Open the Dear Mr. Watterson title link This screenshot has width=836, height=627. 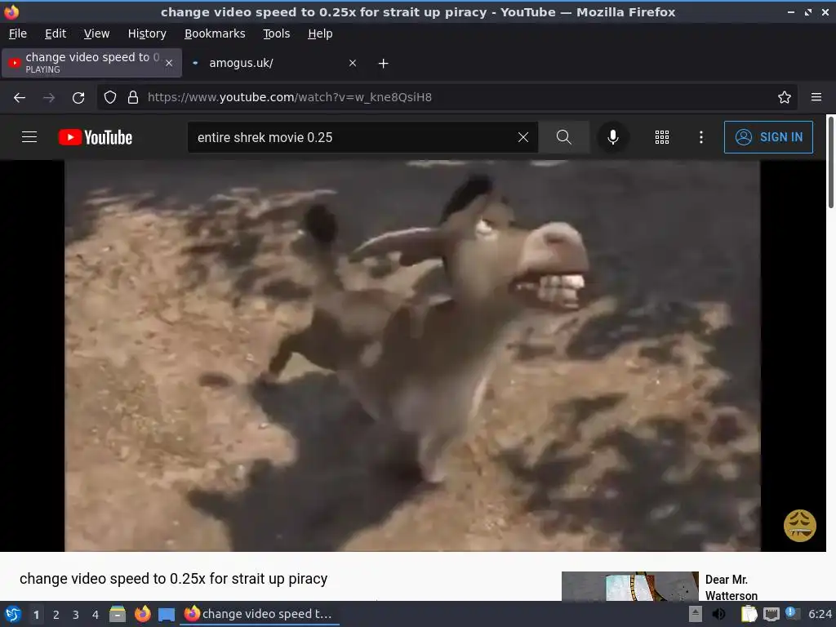coord(731,587)
